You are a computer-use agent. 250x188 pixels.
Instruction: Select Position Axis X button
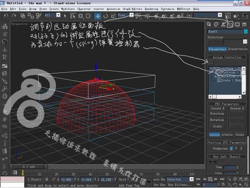231,148
